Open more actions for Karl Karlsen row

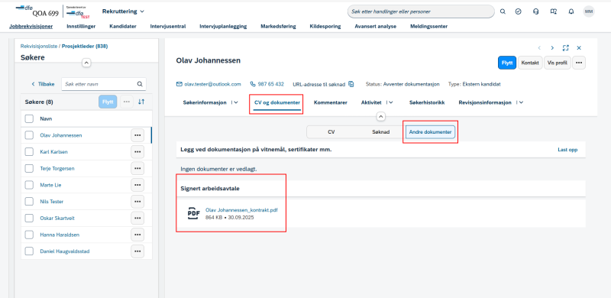(x=137, y=152)
